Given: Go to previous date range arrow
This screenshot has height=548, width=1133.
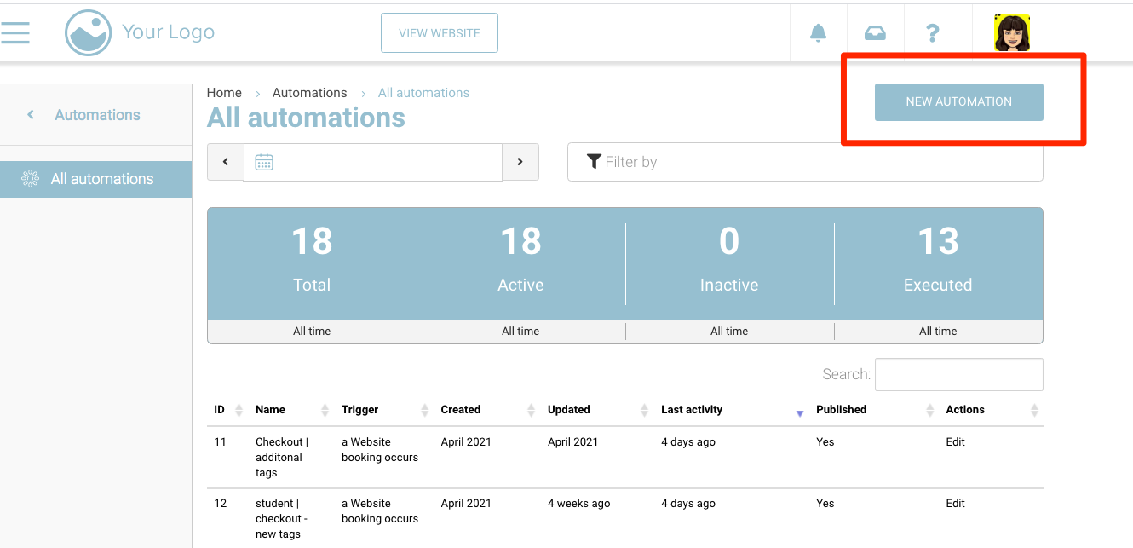Looking at the screenshot, I should (226, 162).
